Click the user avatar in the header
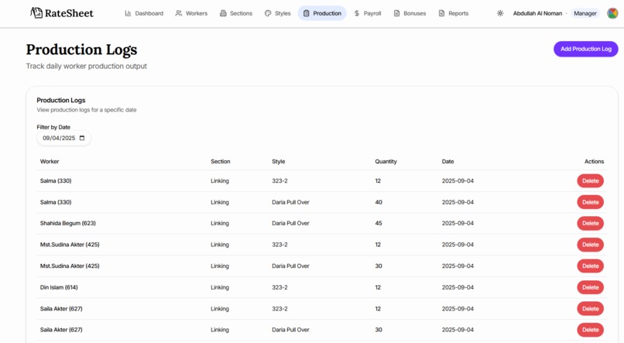Viewport: 624px width, 343px height. pyautogui.click(x=612, y=13)
